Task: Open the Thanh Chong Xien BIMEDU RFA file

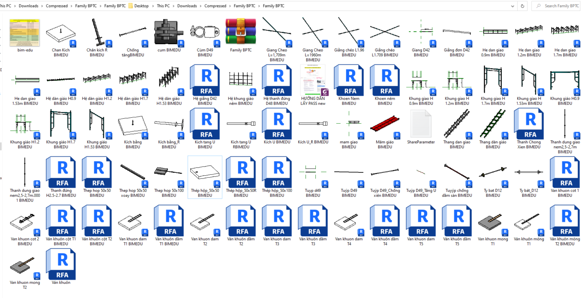Action: point(529,124)
